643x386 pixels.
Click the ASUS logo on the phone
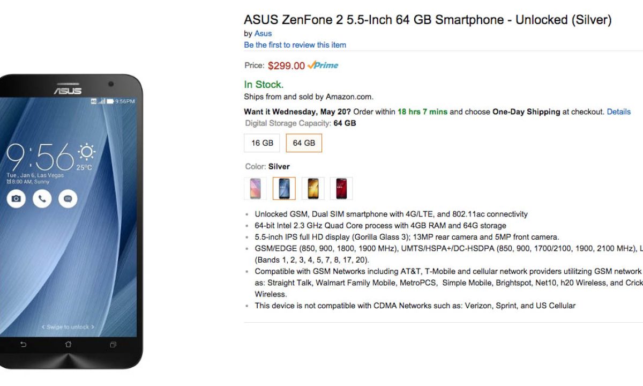(x=68, y=91)
